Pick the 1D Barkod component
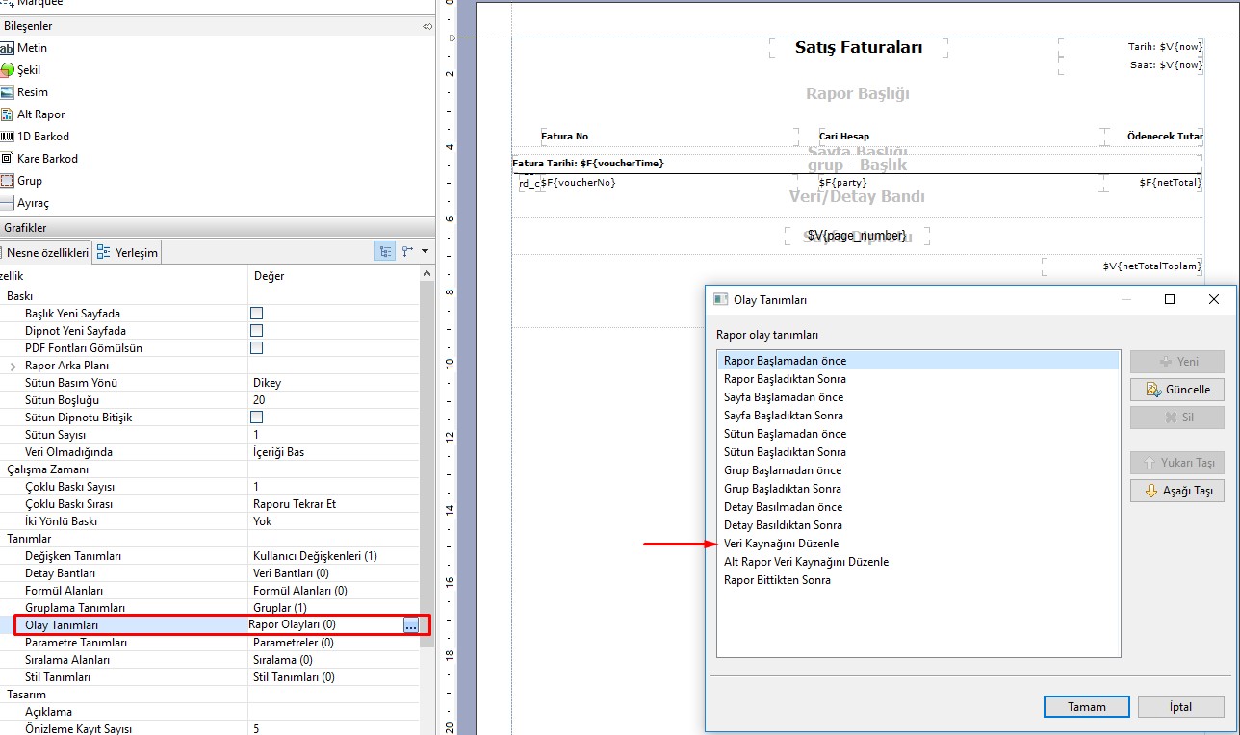Viewport: 1240px width, 735px height. click(x=8, y=137)
